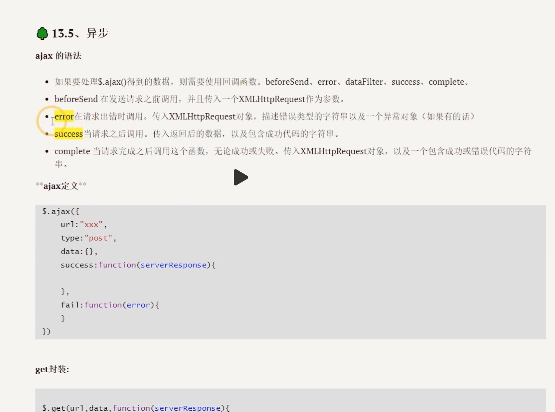This screenshot has width=555, height=412.
Task: Click the green tree icon beside 13.5 heading
Action: pos(42,34)
